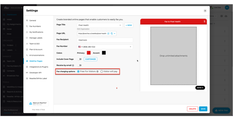Screen dimensions: 233x119
Task: Click the Drop unlimited attachments area
Action: coord(173,56)
